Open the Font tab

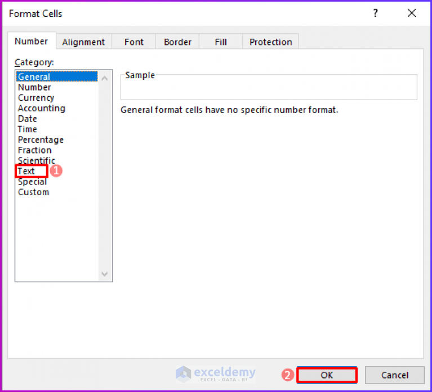133,42
